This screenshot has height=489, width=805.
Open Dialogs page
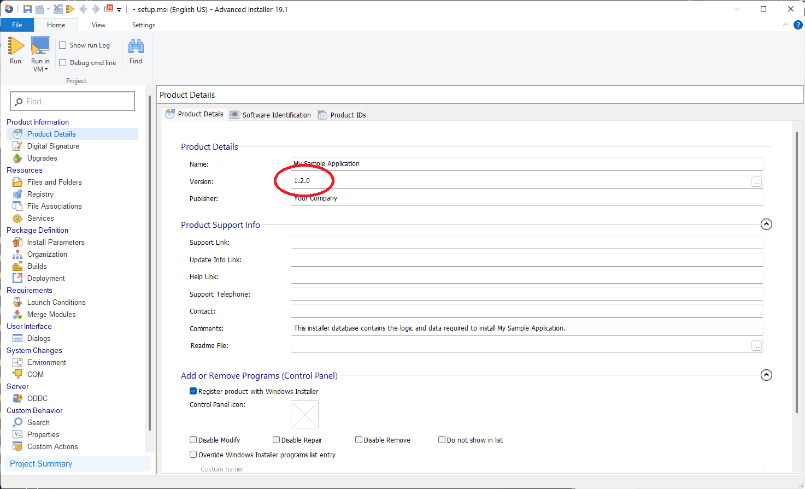point(39,338)
